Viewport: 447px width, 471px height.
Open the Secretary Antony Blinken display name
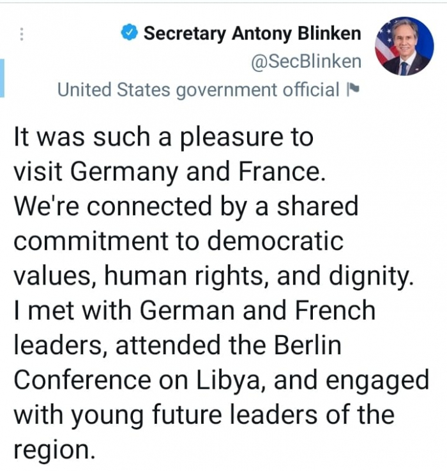(x=252, y=33)
